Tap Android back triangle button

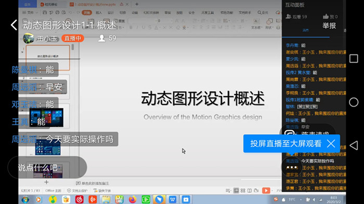pos(354,145)
